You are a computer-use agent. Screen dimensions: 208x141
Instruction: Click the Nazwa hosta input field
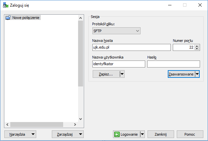[131, 48]
